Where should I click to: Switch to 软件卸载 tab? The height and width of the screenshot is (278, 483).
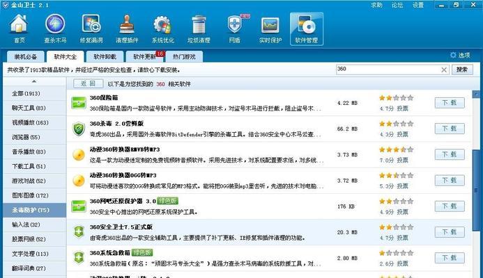pos(105,57)
